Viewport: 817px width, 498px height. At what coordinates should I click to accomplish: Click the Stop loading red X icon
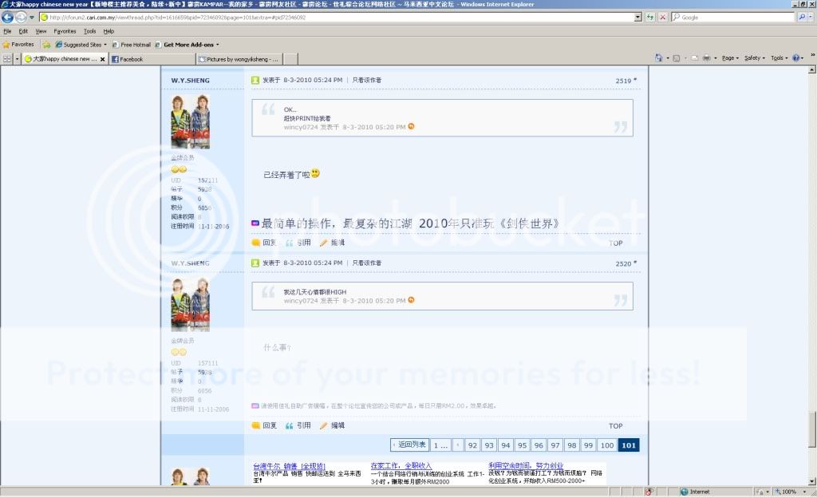tap(662, 17)
